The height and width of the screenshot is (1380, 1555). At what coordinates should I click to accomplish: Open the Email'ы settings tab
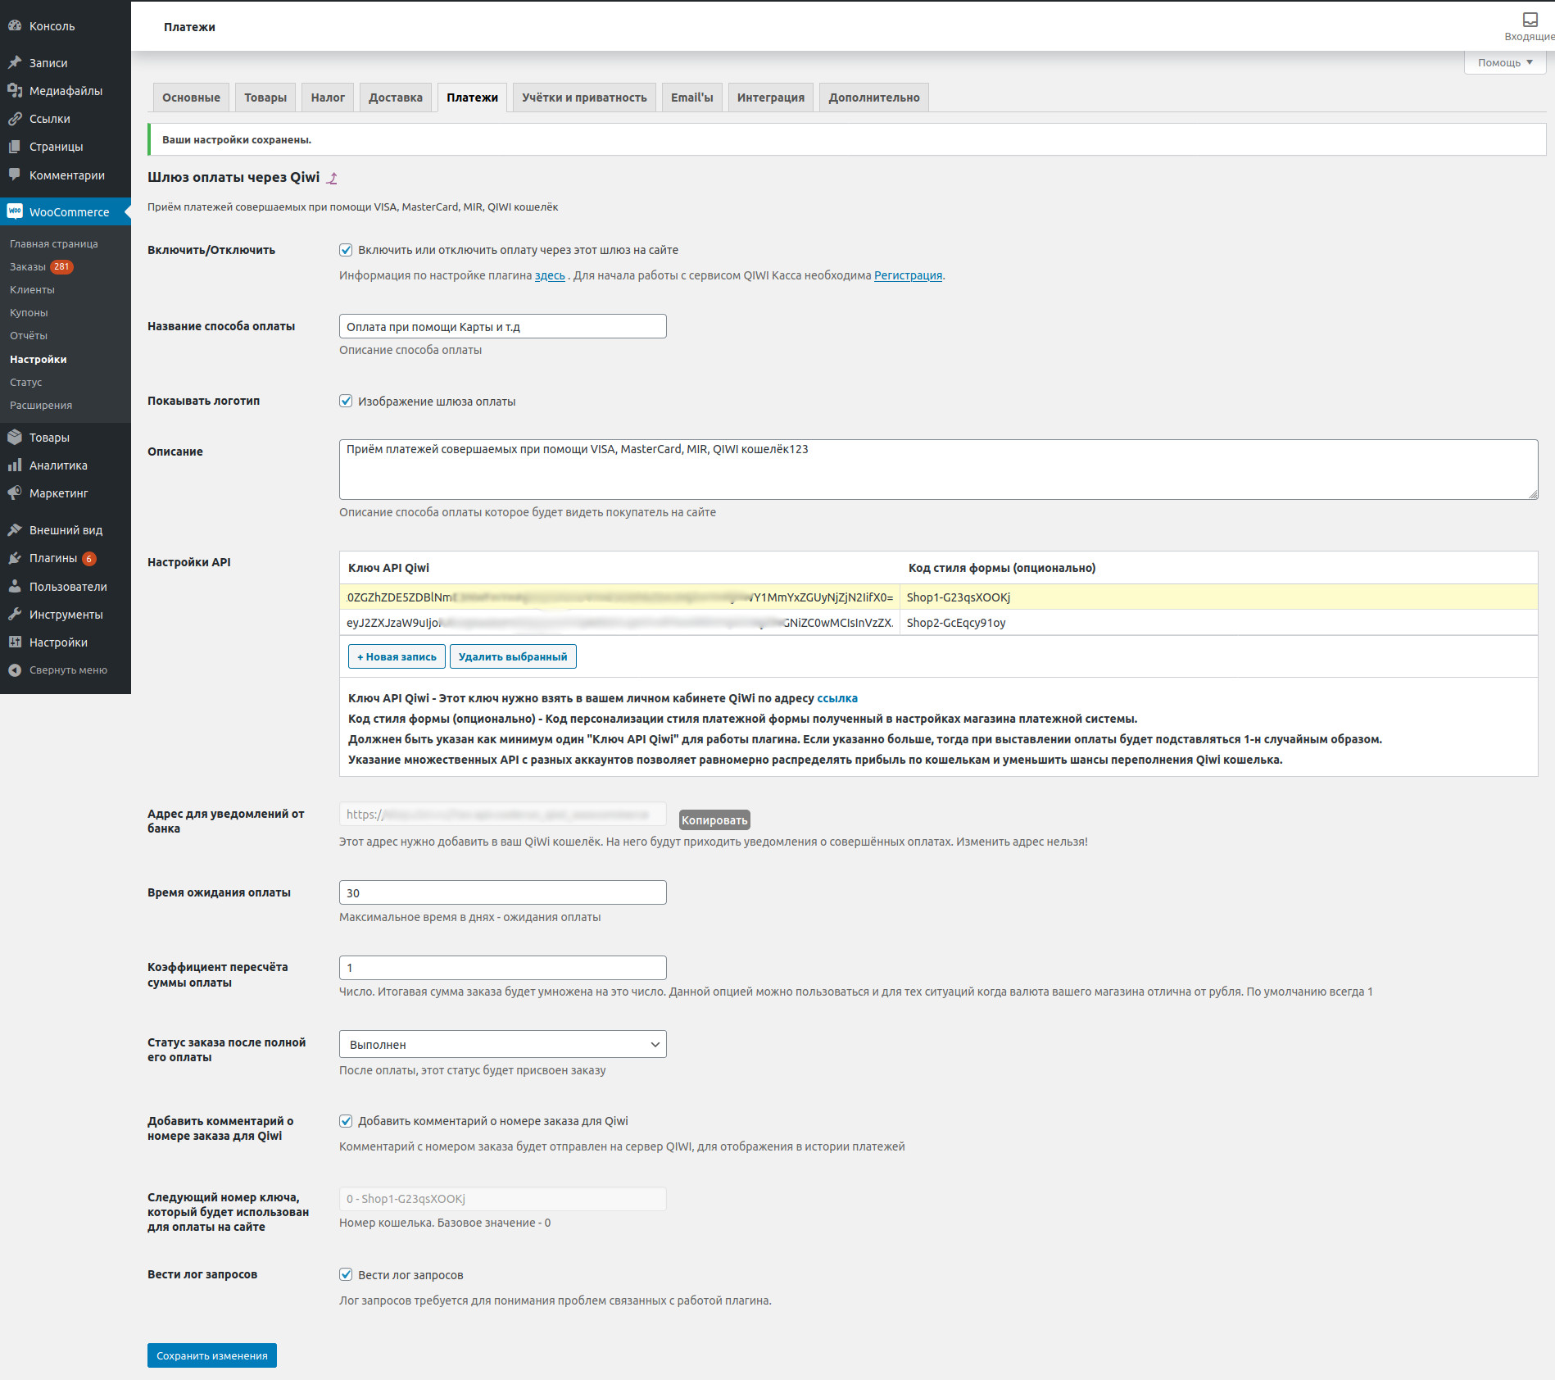691,97
